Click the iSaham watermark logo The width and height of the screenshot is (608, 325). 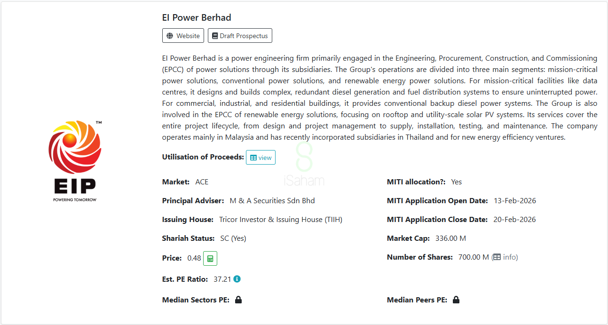click(x=304, y=164)
